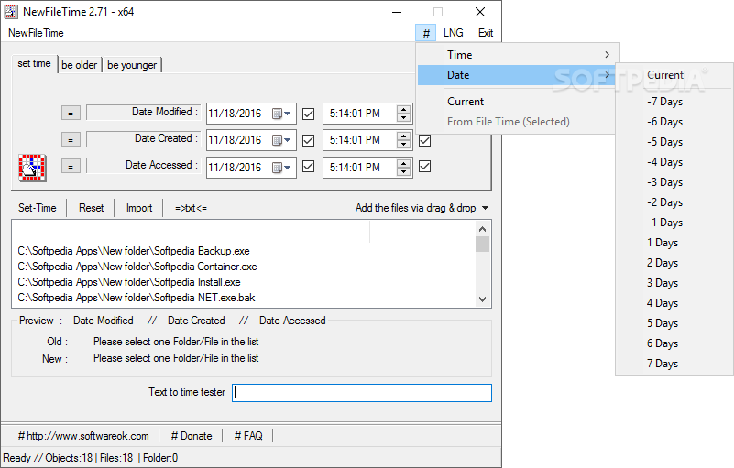This screenshot has height=468, width=734.
Task: Click the time spinner for Date Created
Action: click(x=403, y=140)
